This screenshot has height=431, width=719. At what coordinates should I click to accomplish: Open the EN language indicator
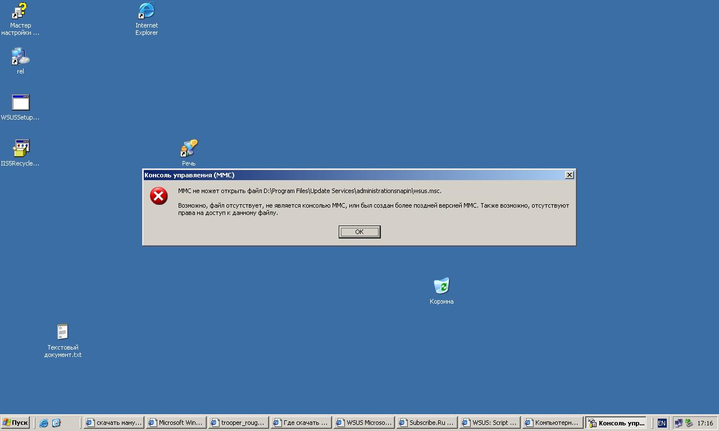[x=662, y=423]
